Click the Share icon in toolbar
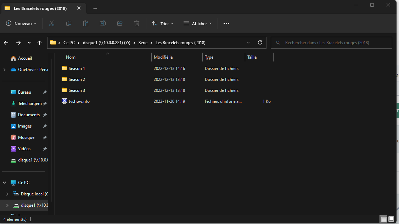Image resolution: width=399 pixels, height=224 pixels. 120,23
